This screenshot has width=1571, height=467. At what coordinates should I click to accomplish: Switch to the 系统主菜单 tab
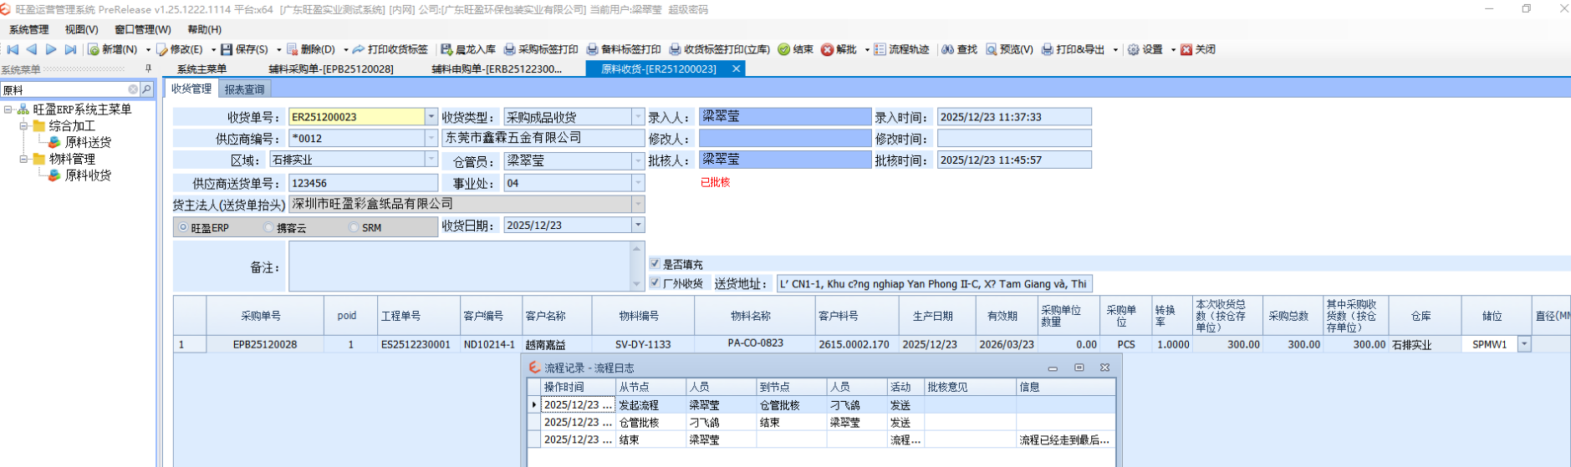click(201, 69)
